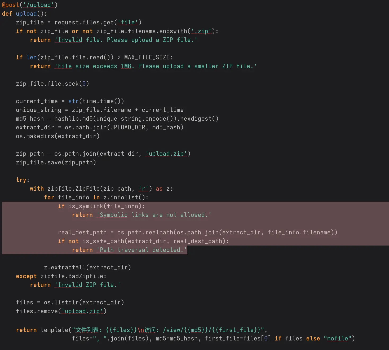Click the UPLOAD_DIR constant

(128, 128)
